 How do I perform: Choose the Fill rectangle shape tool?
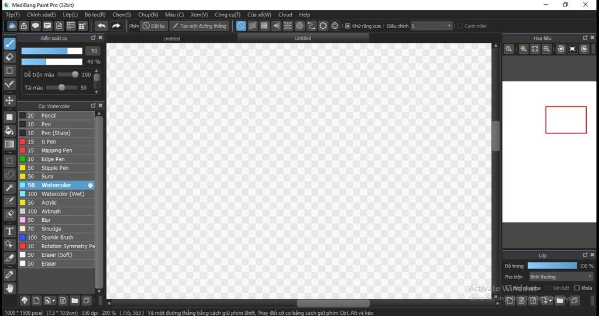pos(9,117)
